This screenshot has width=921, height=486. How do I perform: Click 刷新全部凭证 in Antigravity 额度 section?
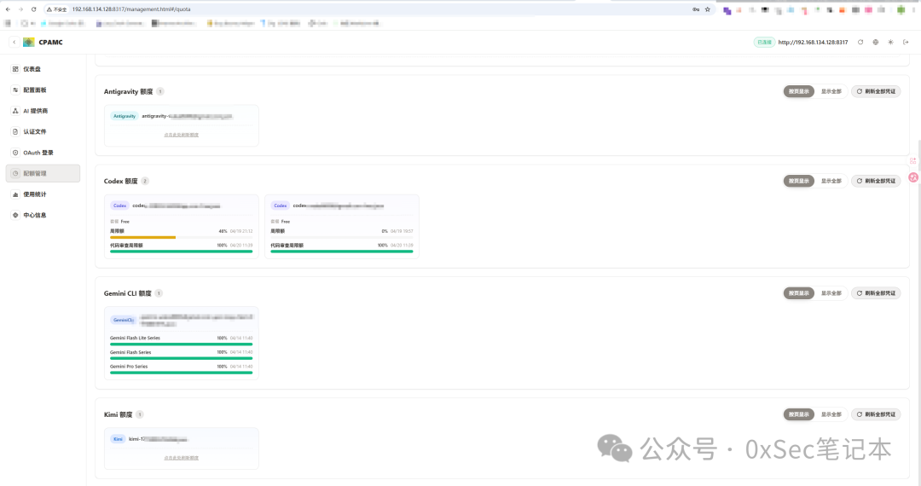pyautogui.click(x=876, y=91)
